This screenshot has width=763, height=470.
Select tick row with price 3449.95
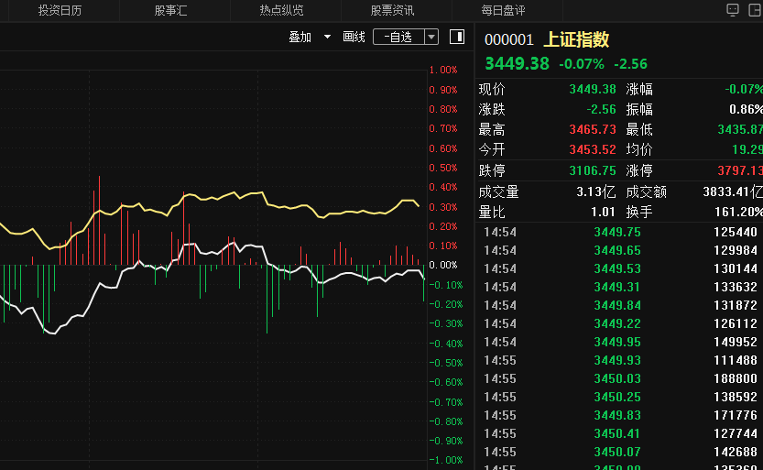[x=620, y=342]
